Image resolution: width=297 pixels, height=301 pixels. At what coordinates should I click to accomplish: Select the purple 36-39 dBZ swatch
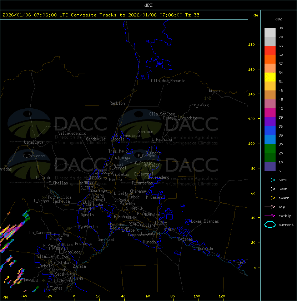tap(270, 122)
